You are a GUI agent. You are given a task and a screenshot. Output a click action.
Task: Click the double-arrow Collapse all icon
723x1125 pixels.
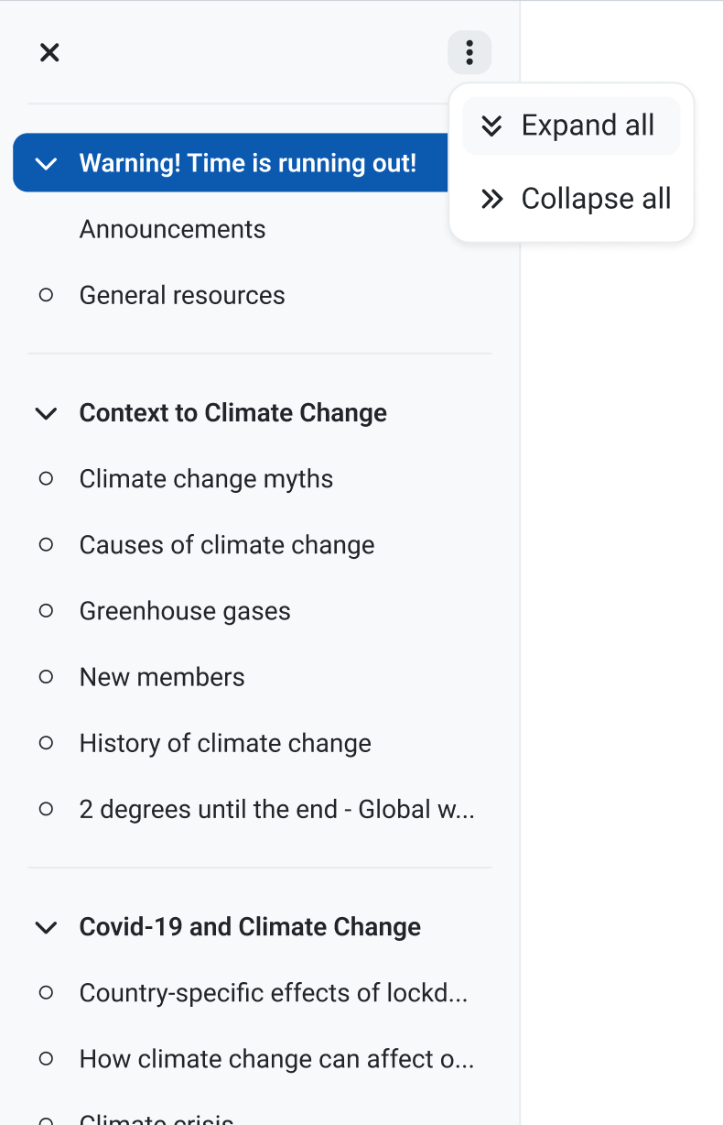[492, 199]
